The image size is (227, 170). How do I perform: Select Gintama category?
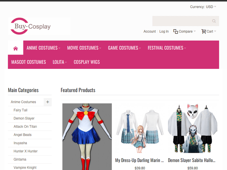(20, 159)
